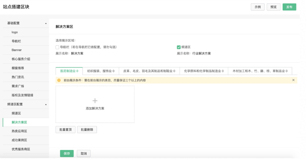306x159 pixels.
Task: Open 橱窗推荐 in the sidebar
Action: [x=26, y=68]
